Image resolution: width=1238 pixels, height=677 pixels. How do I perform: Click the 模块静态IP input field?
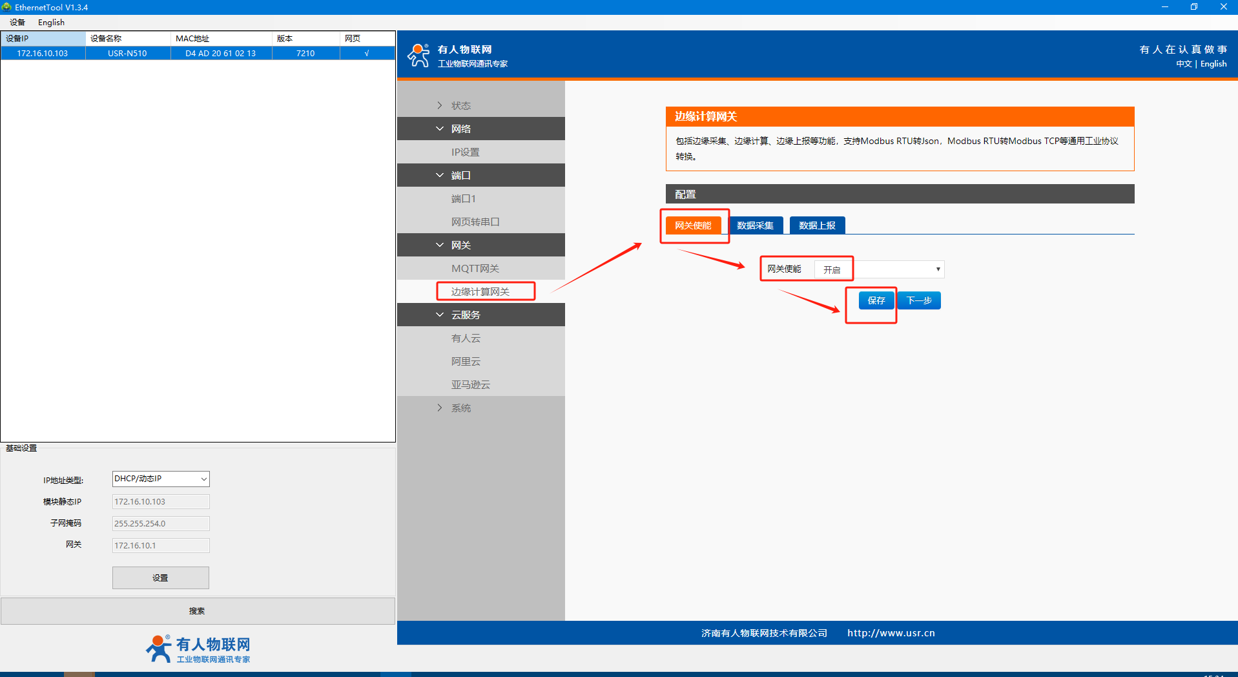pyautogui.click(x=161, y=501)
